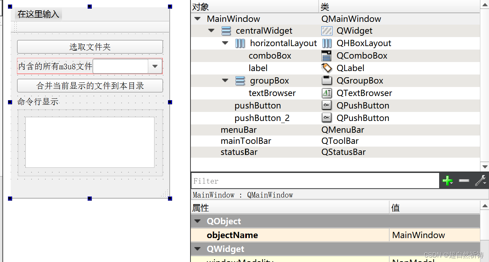This screenshot has height=262, width=489.
Task: Select the mainToolBar tree item
Action: click(x=246, y=141)
